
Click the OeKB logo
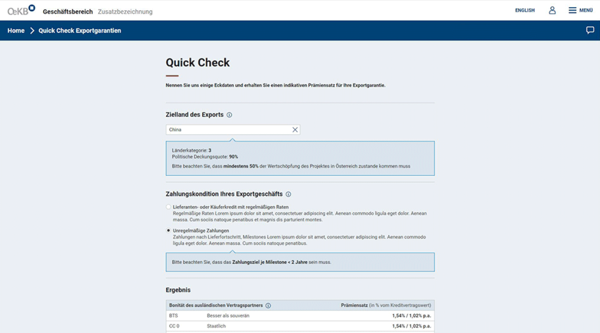click(21, 10)
